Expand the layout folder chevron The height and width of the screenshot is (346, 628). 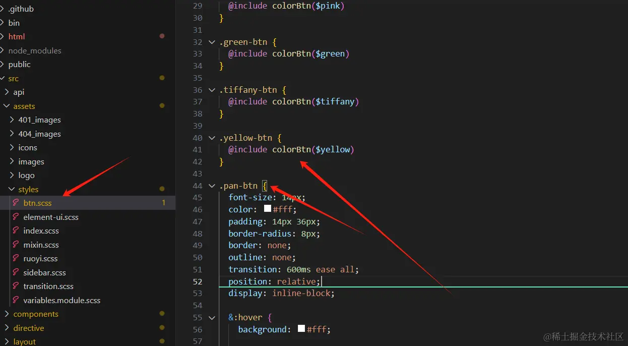click(7, 341)
